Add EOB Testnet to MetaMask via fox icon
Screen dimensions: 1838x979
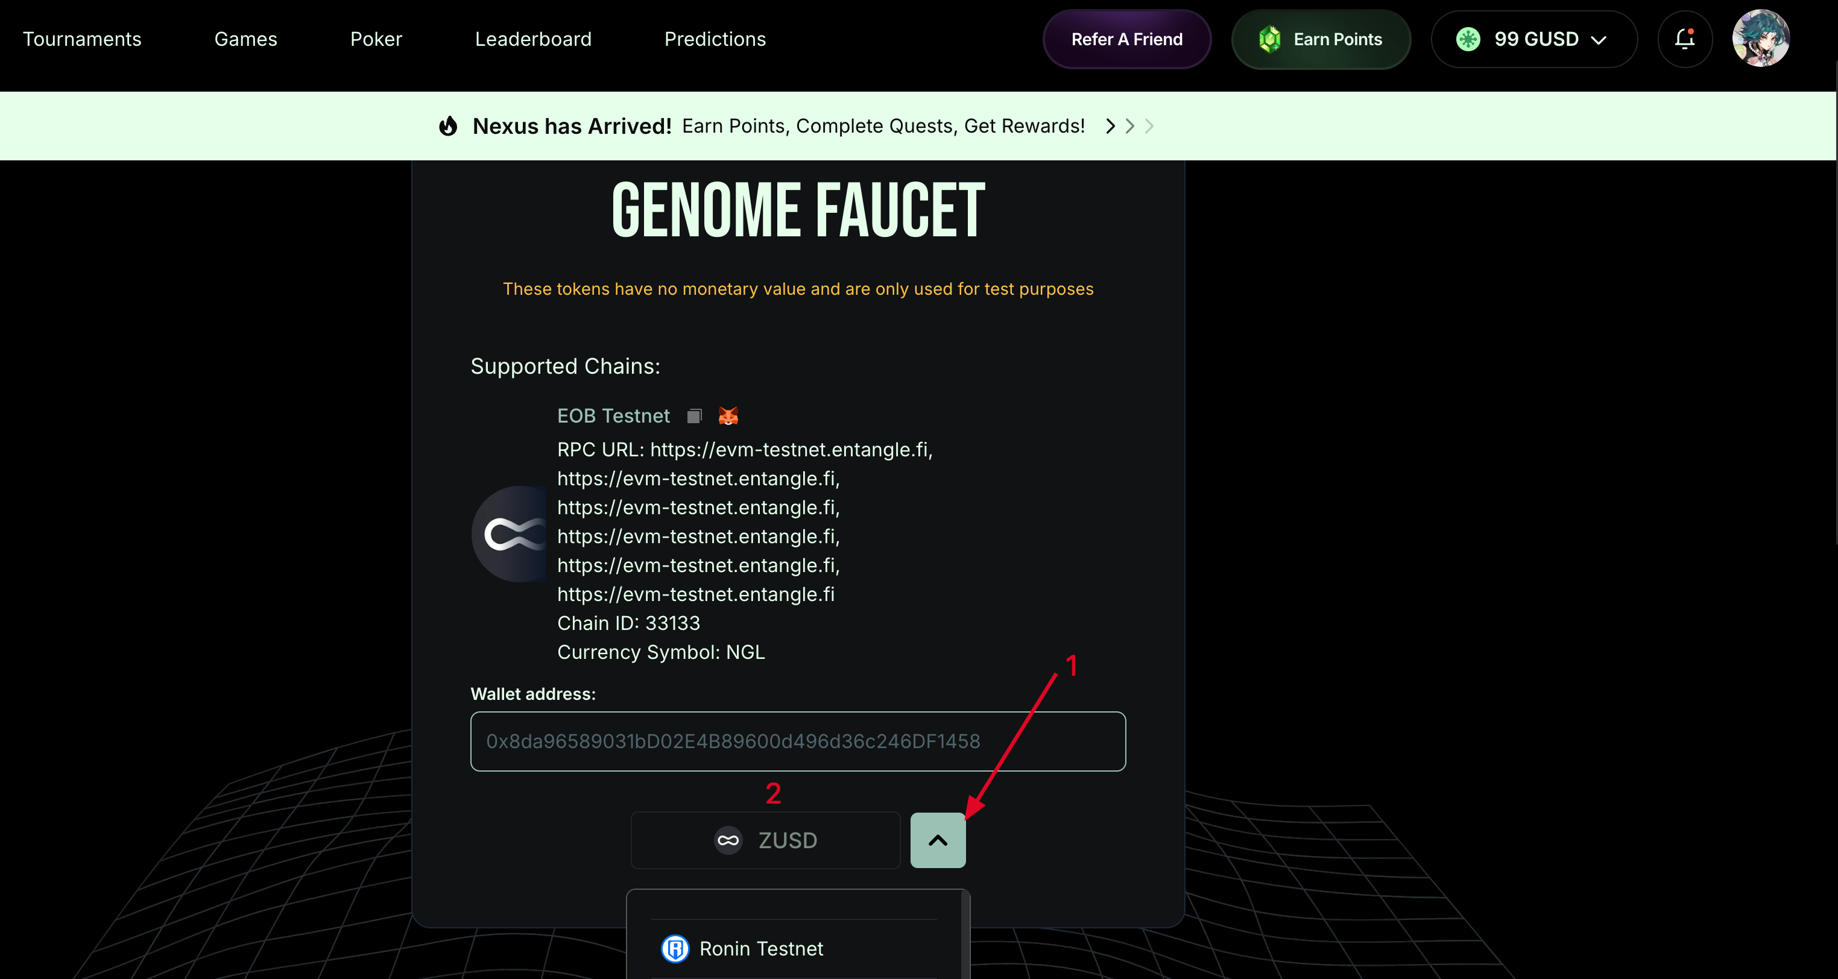pos(727,416)
